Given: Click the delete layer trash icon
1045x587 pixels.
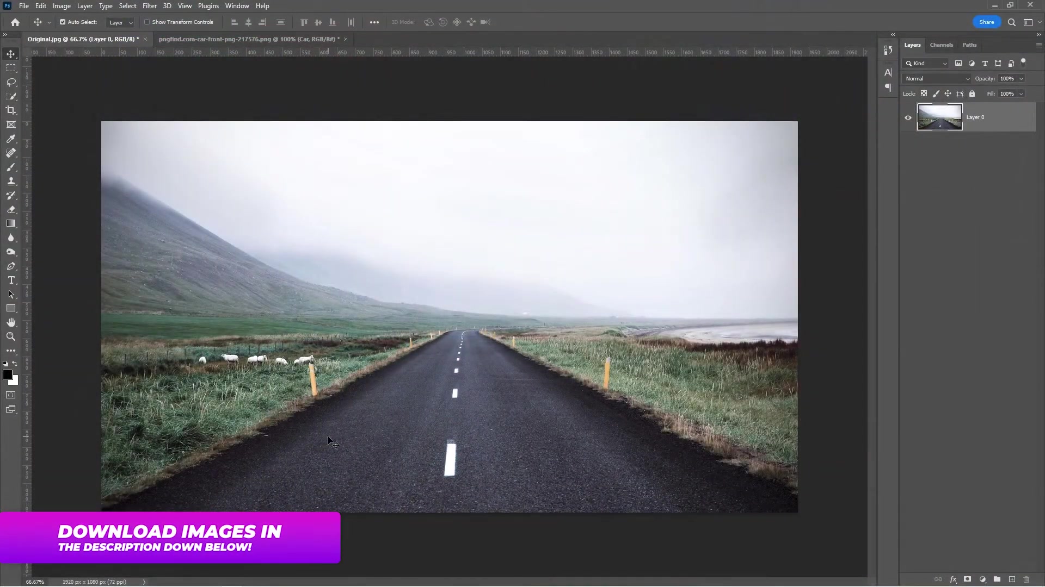Looking at the screenshot, I should tap(1026, 579).
